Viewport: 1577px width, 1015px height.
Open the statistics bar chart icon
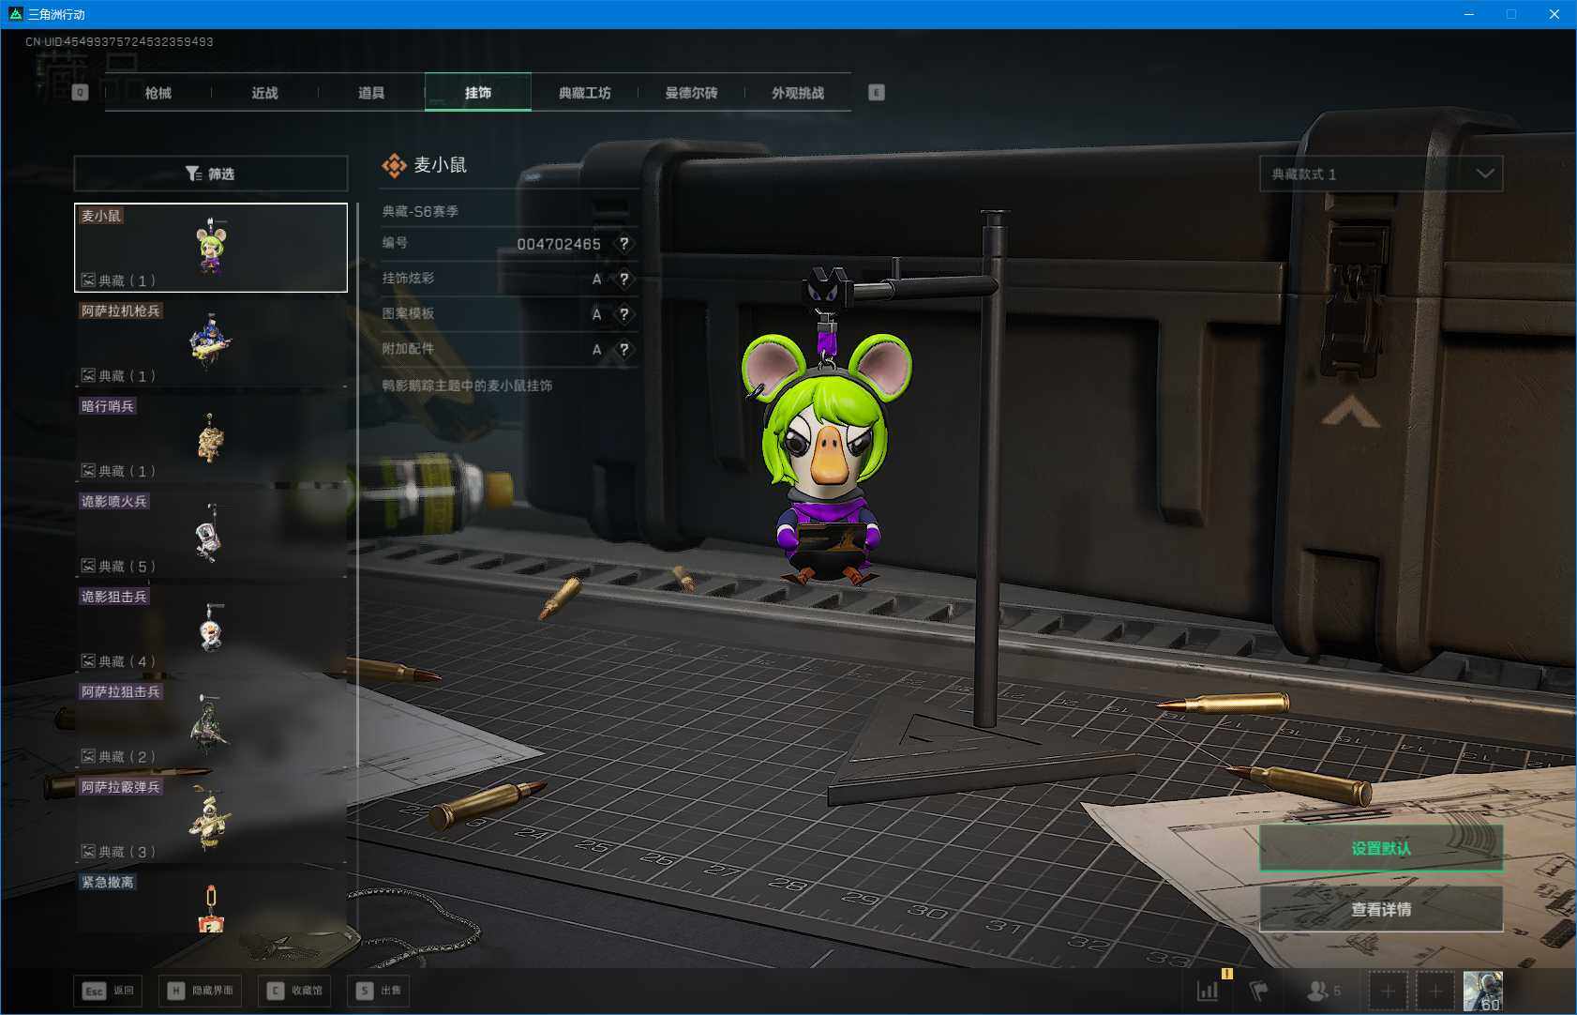pos(1208,991)
